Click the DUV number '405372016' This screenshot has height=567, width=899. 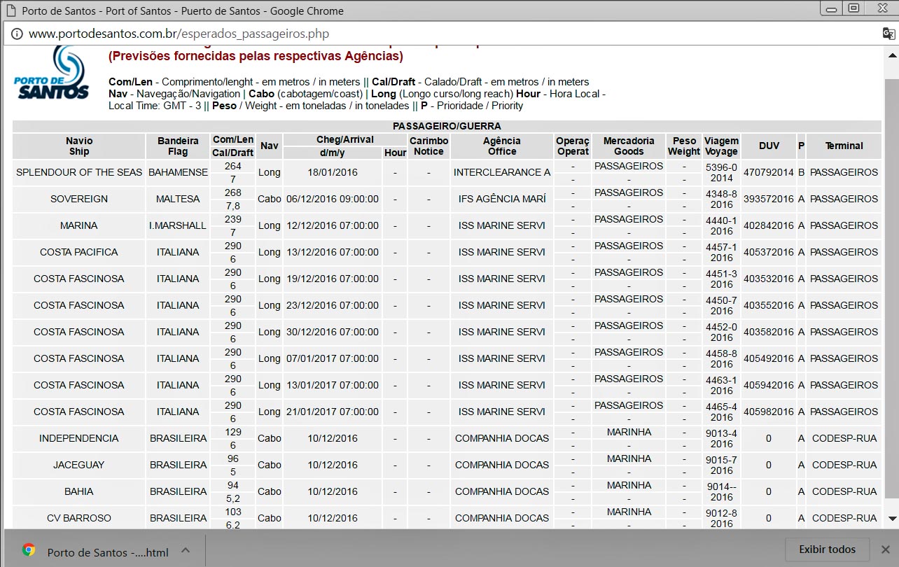pos(768,252)
